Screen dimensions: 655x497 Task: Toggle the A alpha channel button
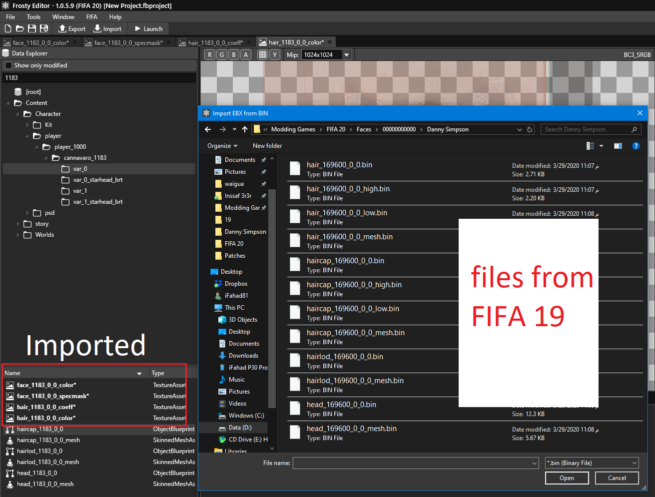(x=246, y=54)
